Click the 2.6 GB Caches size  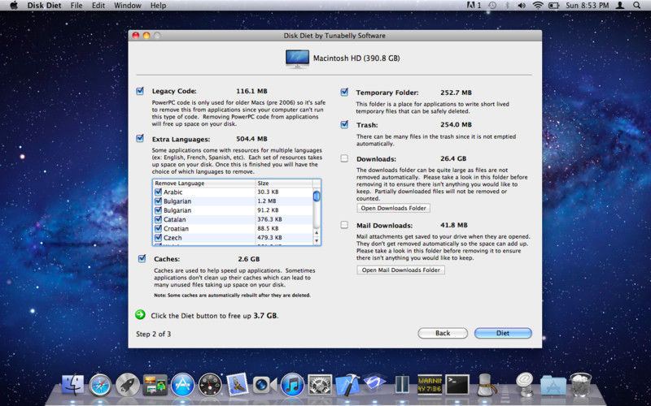249,259
